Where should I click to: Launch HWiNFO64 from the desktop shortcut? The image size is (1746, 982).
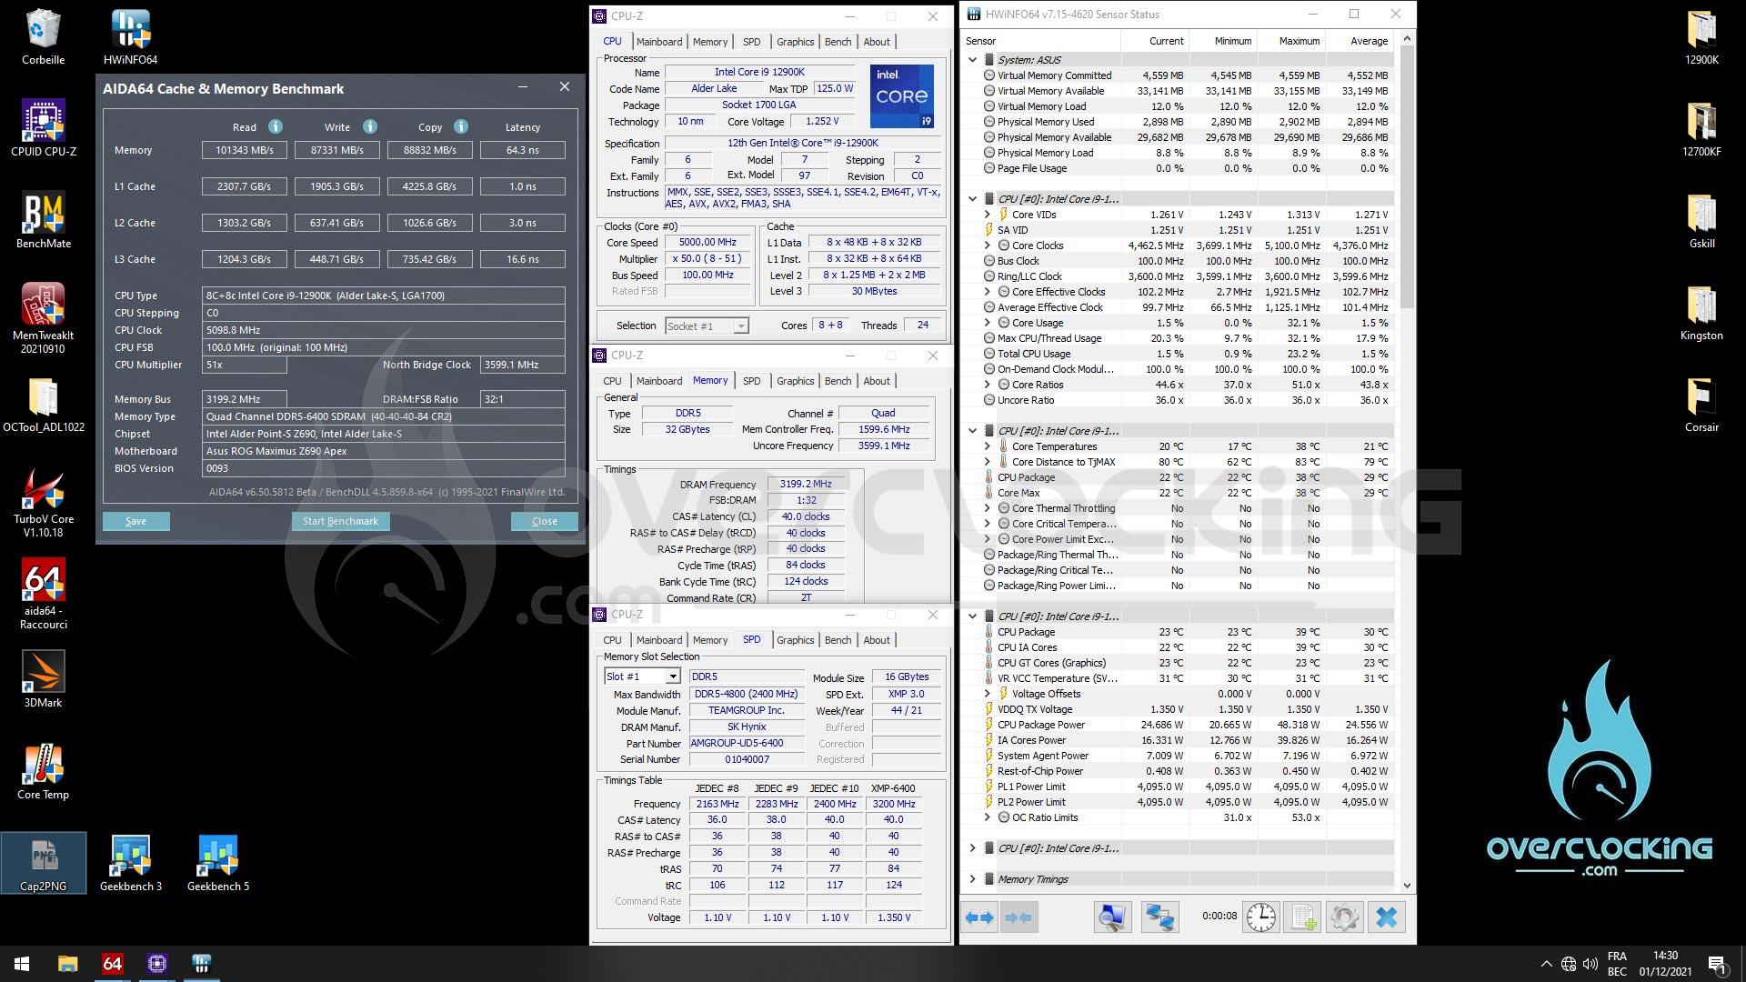tap(130, 37)
